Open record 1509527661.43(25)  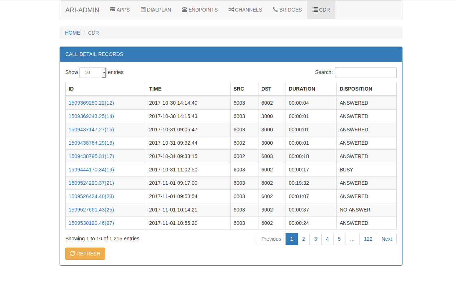tap(91, 210)
